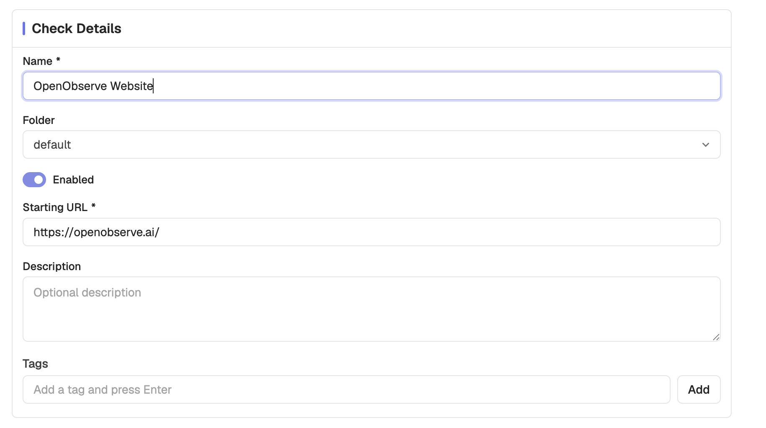
Task: Focus the Add a tag input field
Action: click(347, 389)
